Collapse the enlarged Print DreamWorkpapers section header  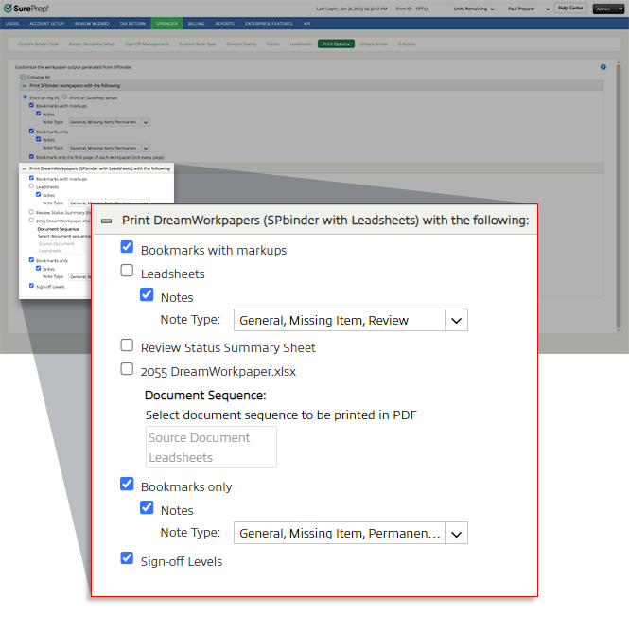107,220
